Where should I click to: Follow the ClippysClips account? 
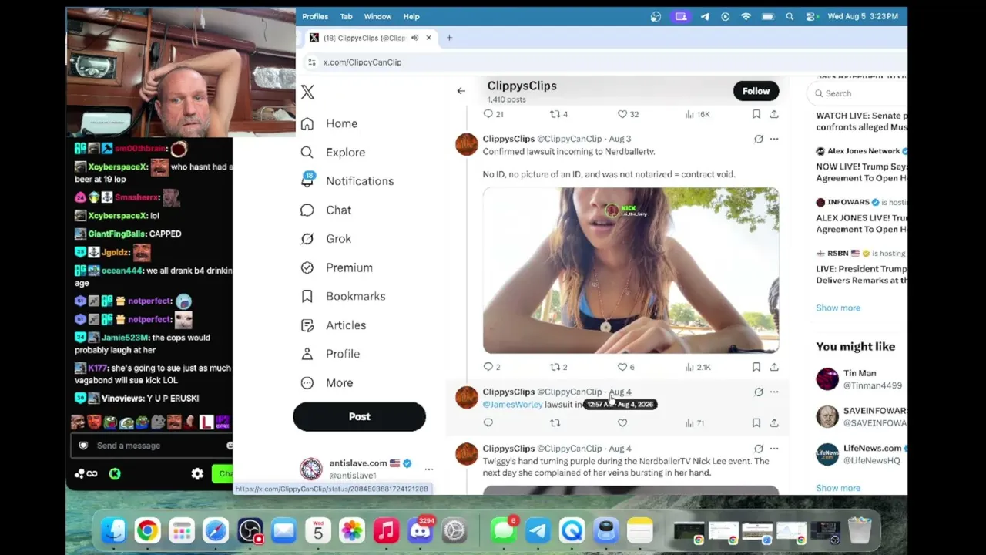756,91
